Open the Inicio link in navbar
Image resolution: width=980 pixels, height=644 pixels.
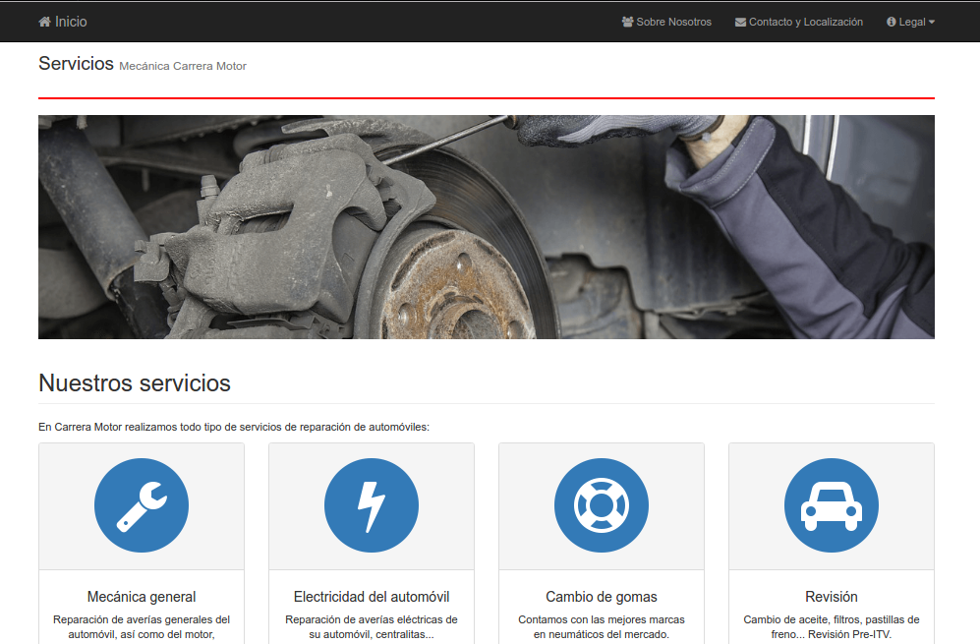tap(63, 22)
